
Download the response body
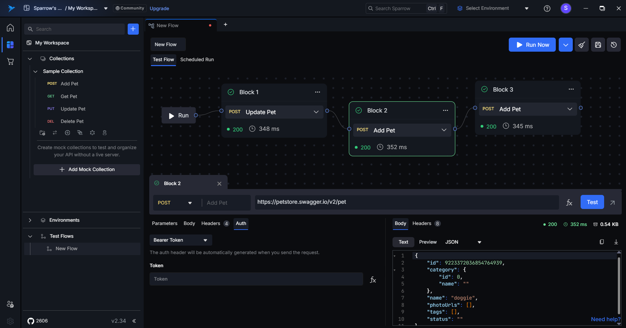click(616, 242)
